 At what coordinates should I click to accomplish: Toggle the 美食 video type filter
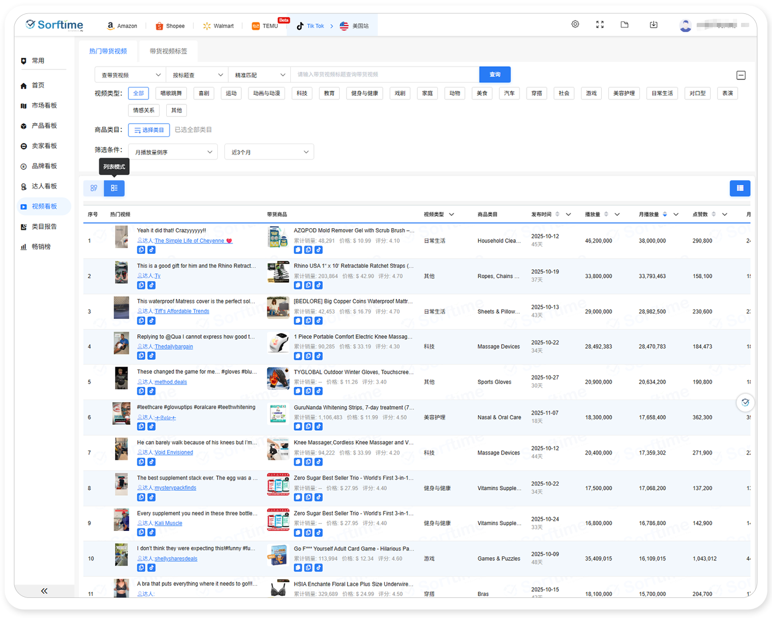[x=482, y=93]
